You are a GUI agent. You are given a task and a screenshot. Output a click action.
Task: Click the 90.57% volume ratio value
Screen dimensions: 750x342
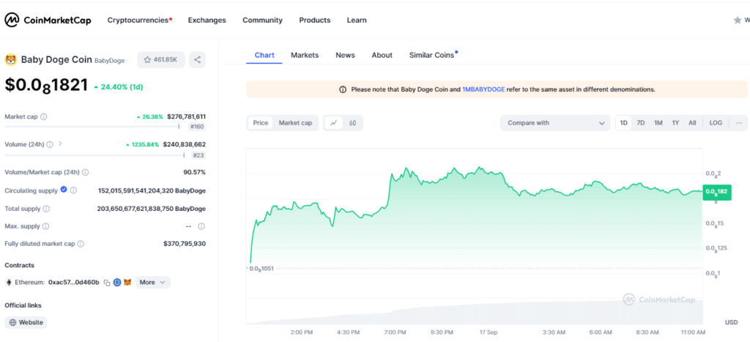pyautogui.click(x=194, y=172)
